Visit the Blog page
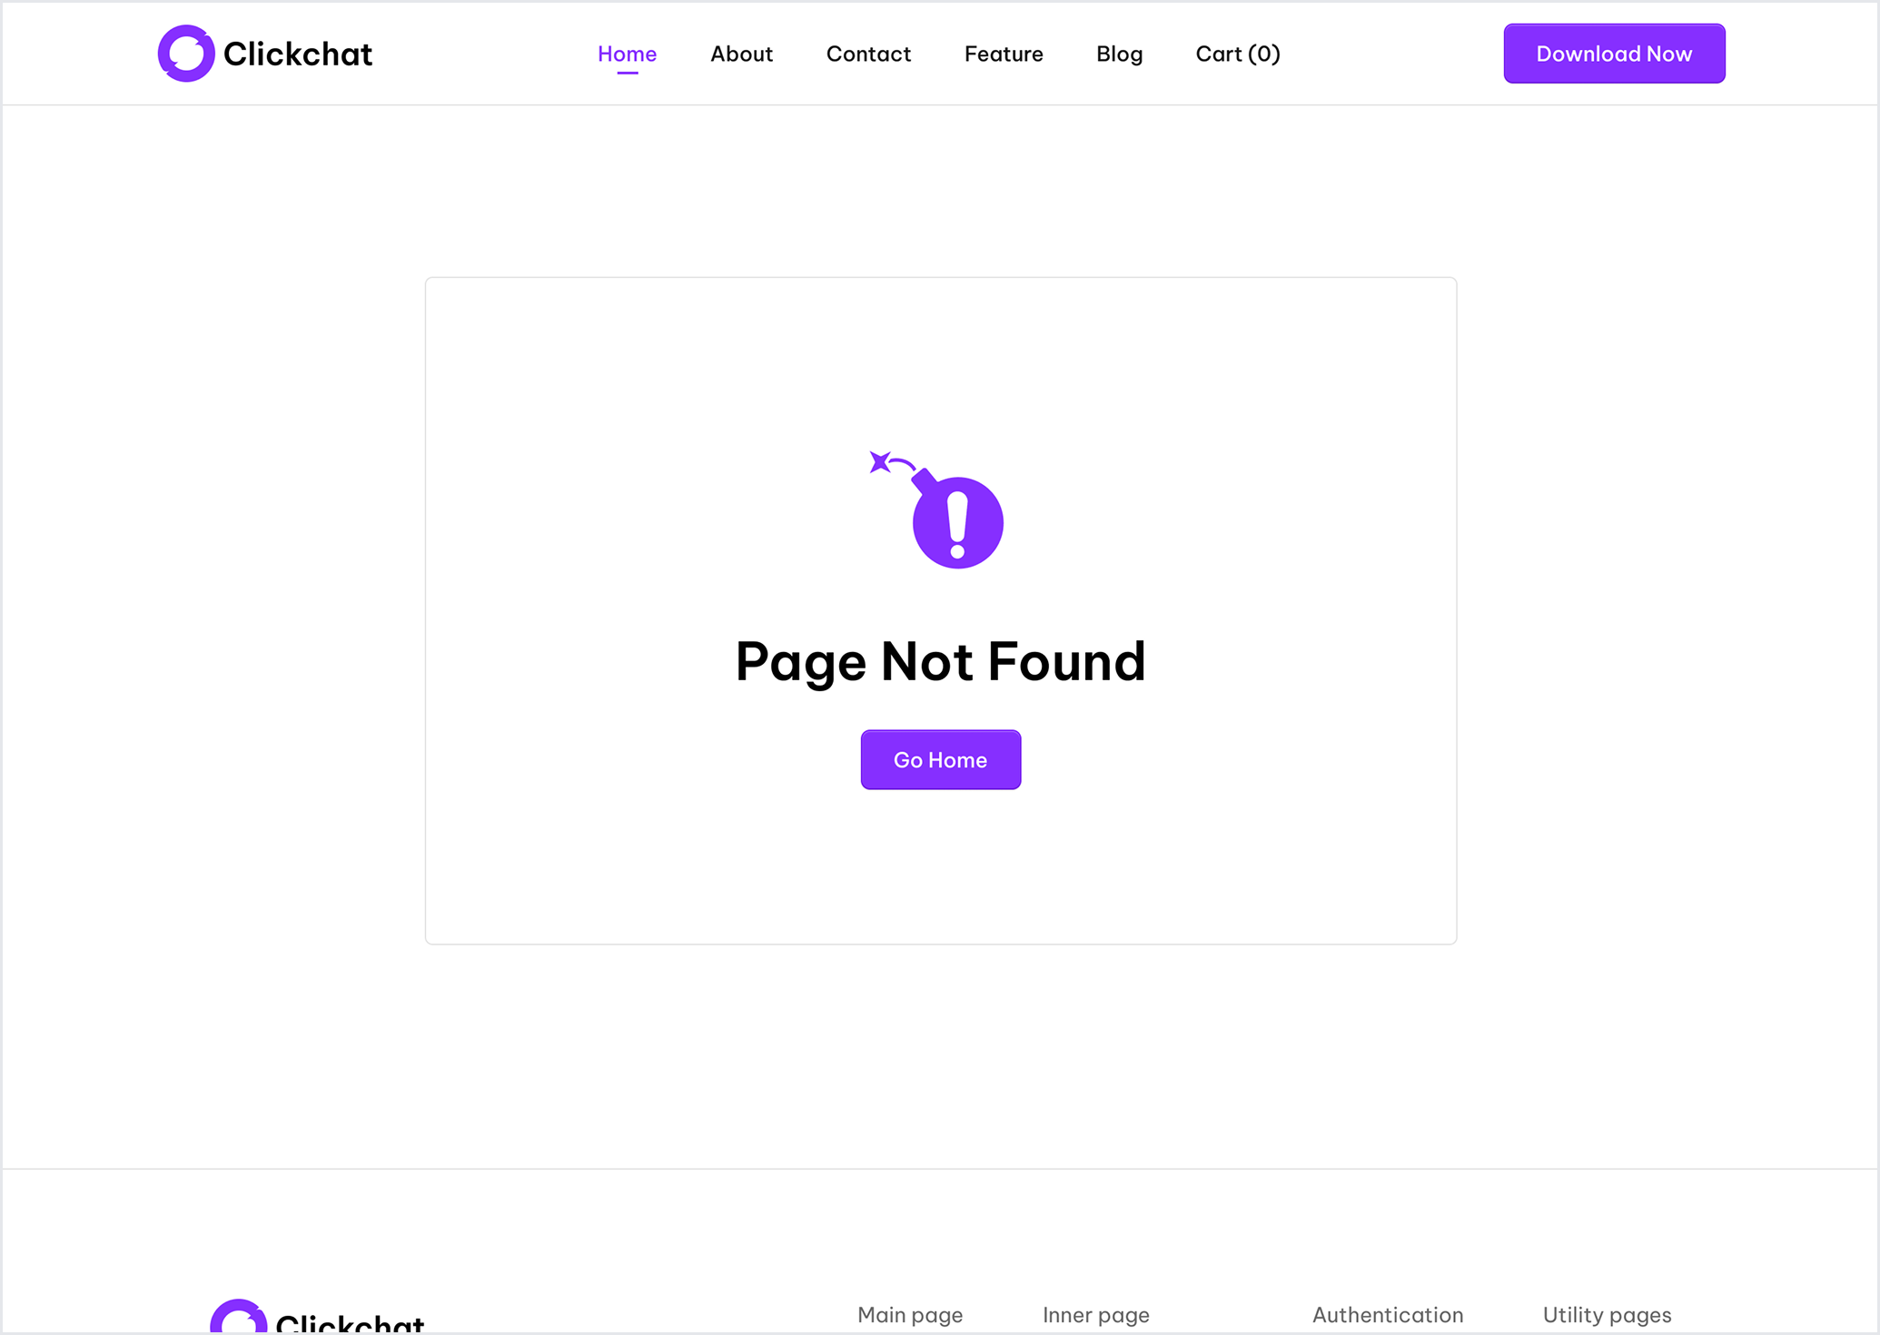The height and width of the screenshot is (1335, 1880). click(x=1119, y=54)
